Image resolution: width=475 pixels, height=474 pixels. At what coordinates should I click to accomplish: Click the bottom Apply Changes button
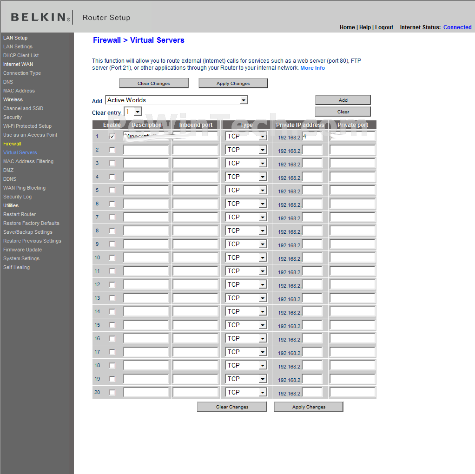(x=309, y=407)
